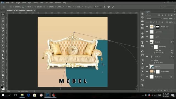The image size is (176, 99).
Task: Click add layer style fx icon at panel bottom
Action: (x=154, y=90)
